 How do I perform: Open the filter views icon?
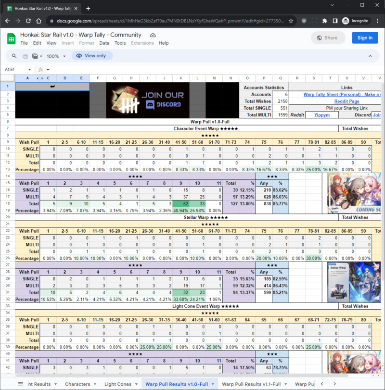pos(36,56)
